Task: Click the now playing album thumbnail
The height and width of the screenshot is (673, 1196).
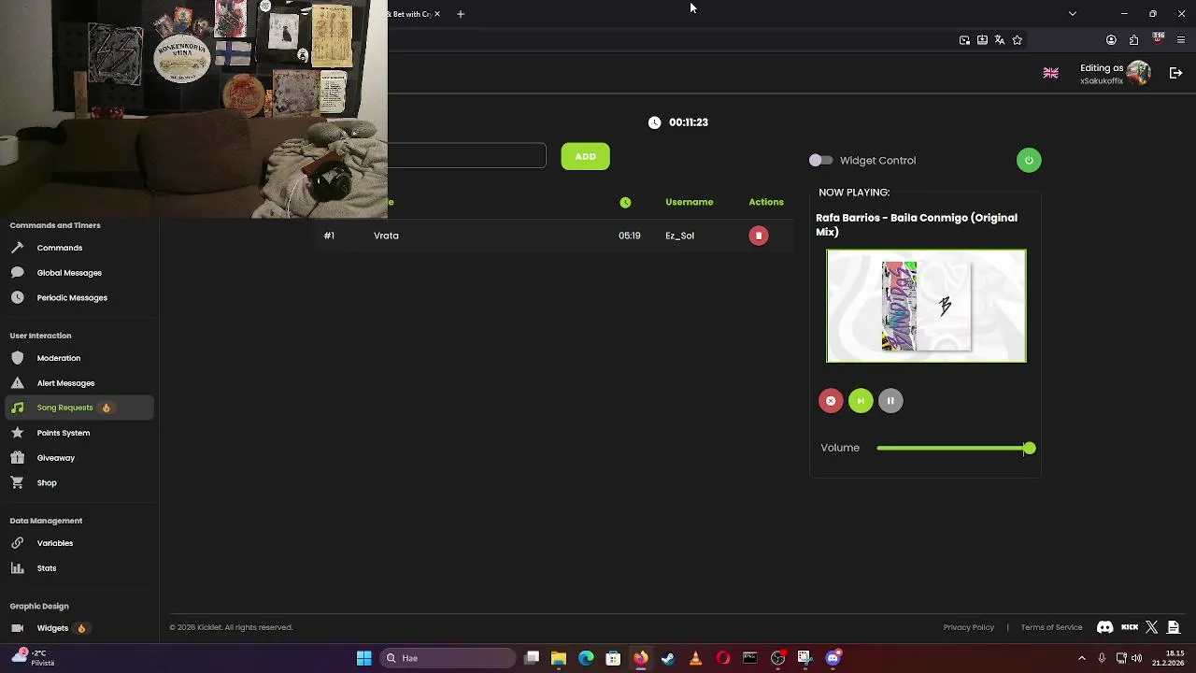Action: point(926,306)
